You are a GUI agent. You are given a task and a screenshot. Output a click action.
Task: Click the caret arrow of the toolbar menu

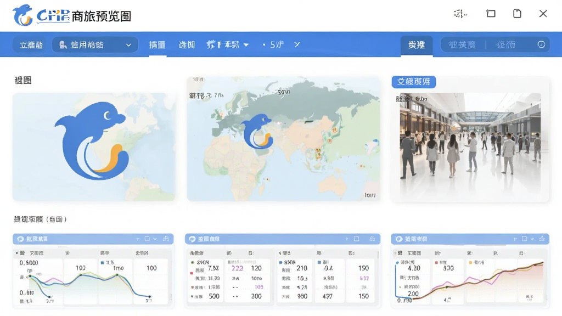click(246, 45)
